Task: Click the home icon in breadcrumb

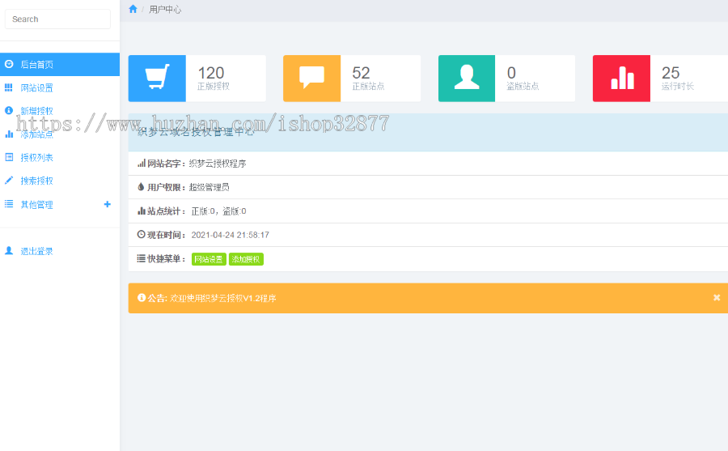Action: coord(133,9)
